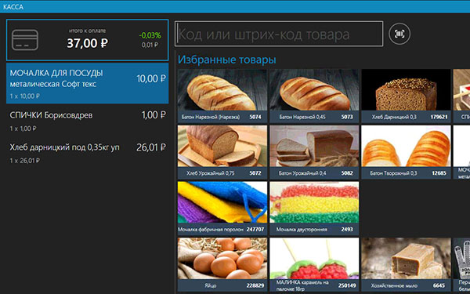Click the barcode scanner icon

(x=399, y=34)
